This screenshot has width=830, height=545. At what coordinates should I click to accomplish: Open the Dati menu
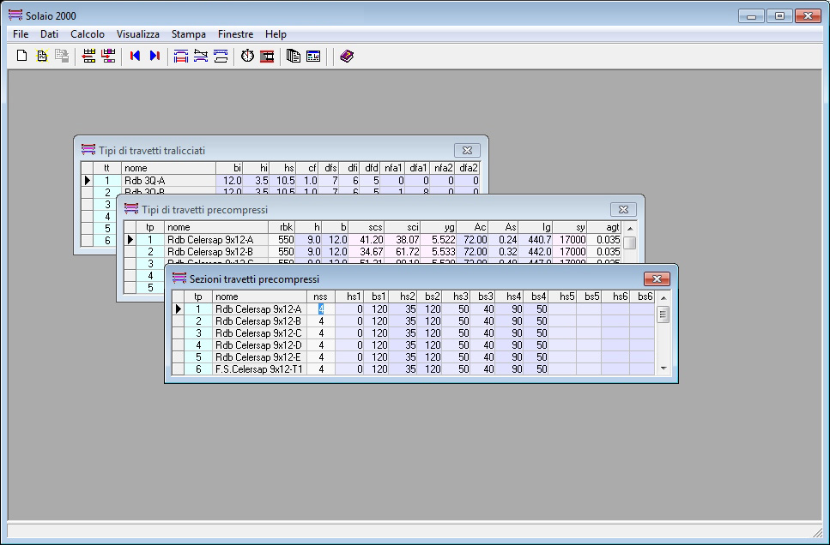pos(49,33)
